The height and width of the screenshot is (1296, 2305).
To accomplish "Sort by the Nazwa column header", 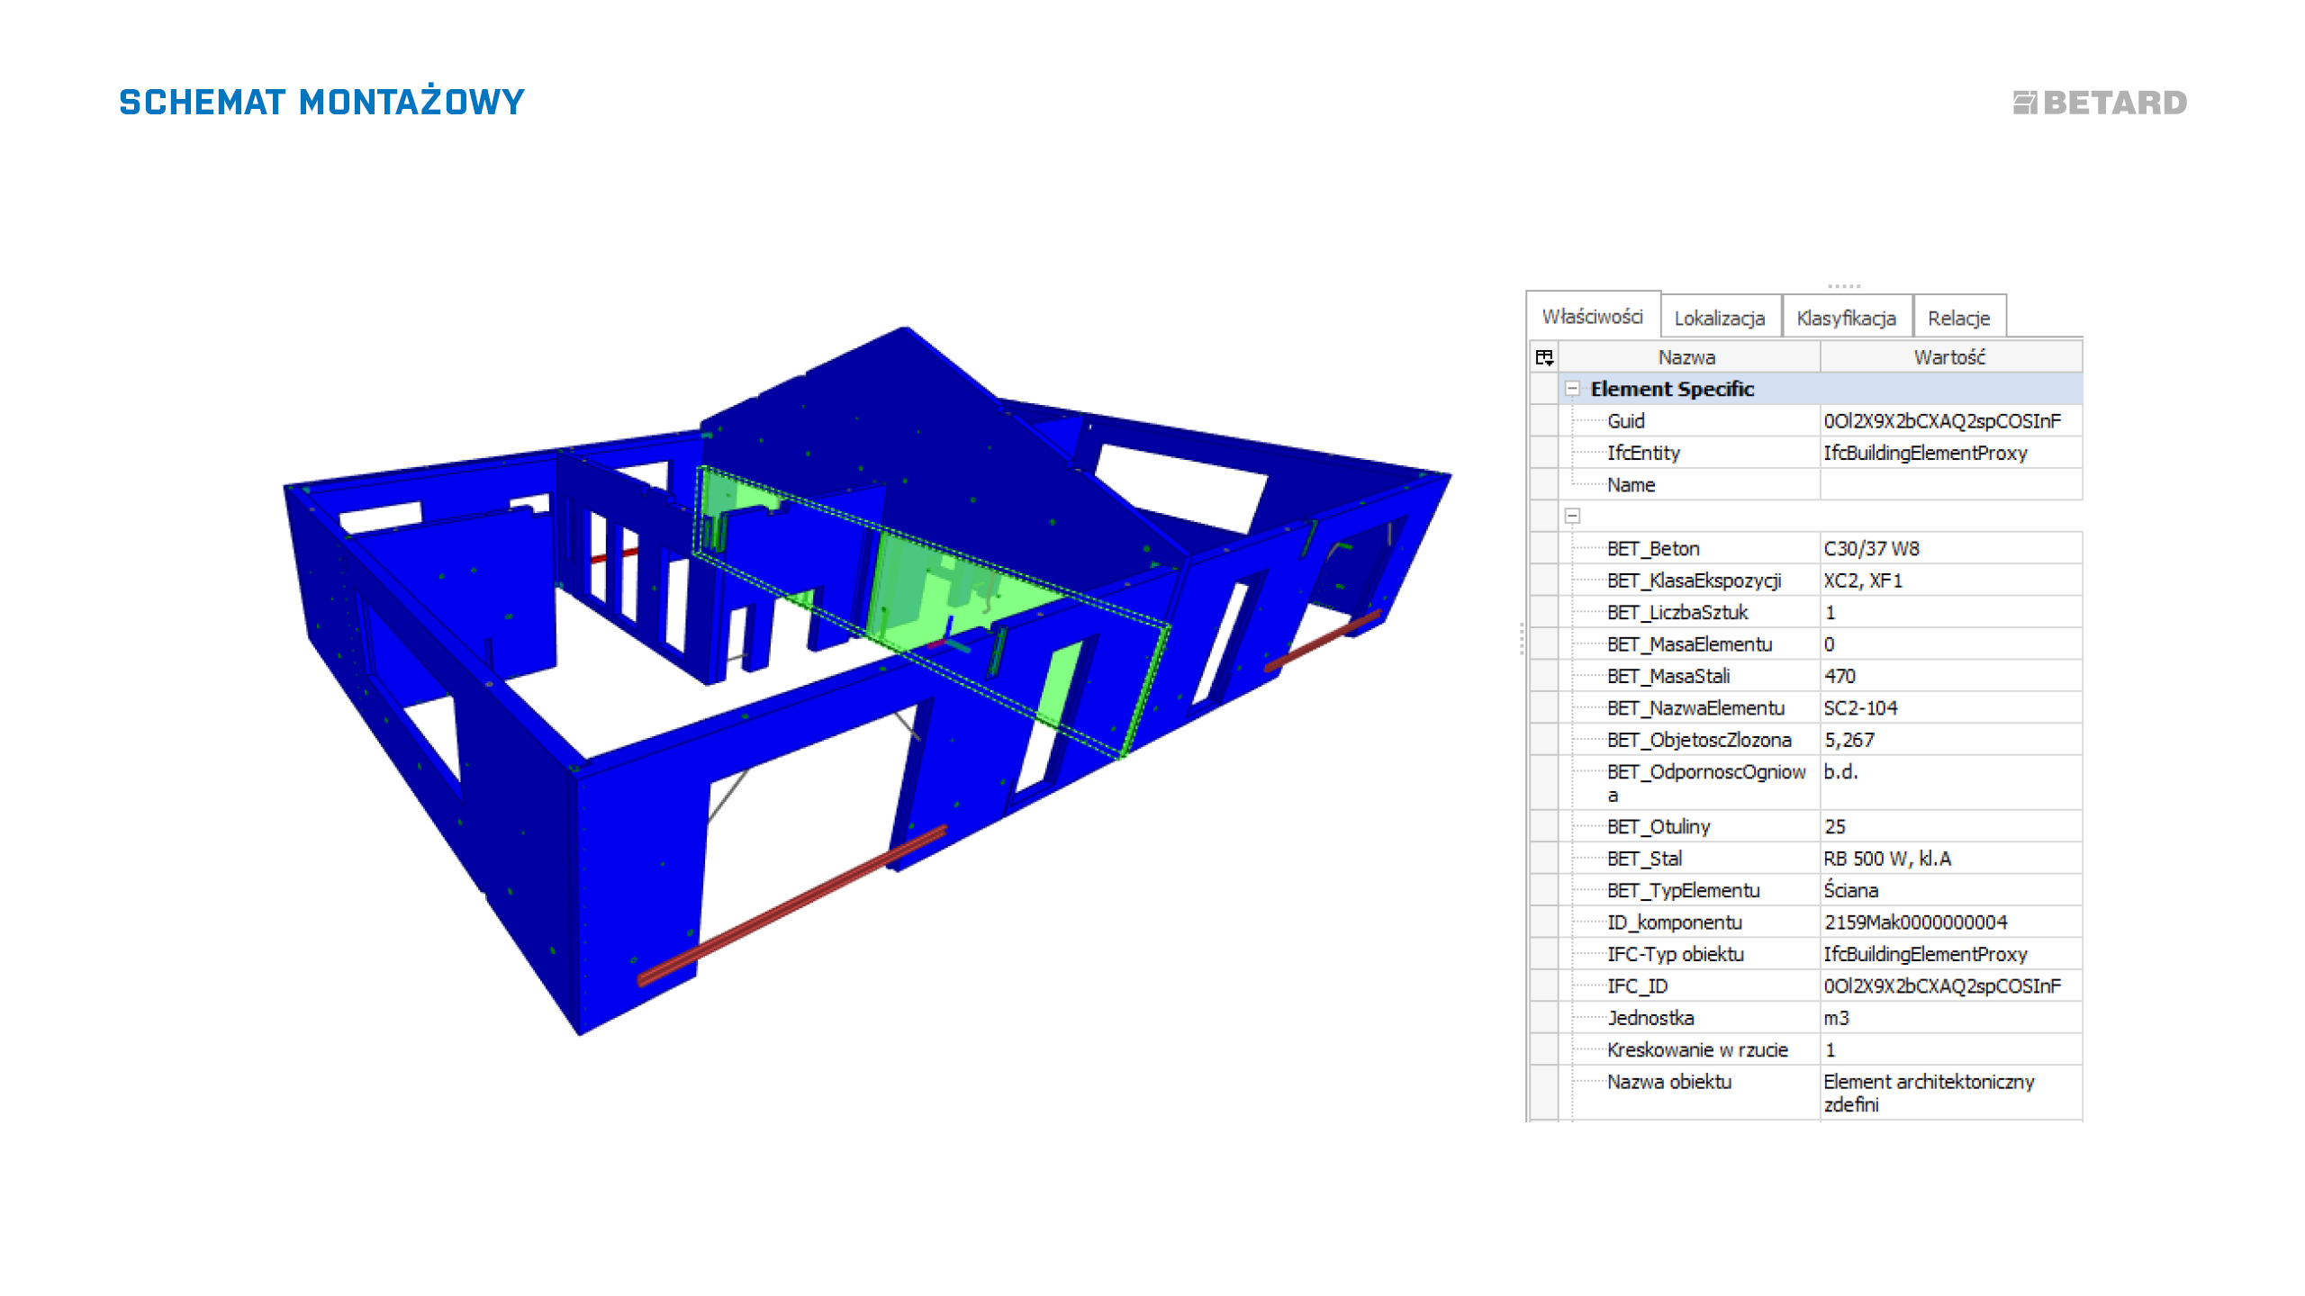I will pos(1687,357).
